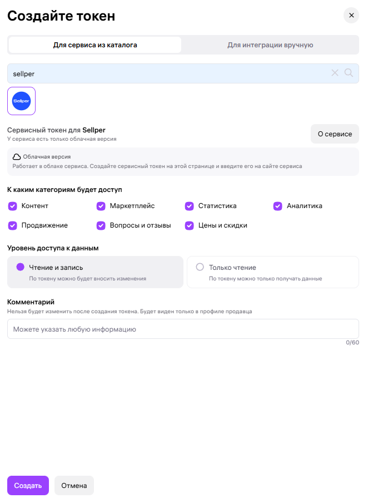The image size is (368, 503).
Task: Toggle the Цены и скидки checkbox
Action: [x=190, y=225]
